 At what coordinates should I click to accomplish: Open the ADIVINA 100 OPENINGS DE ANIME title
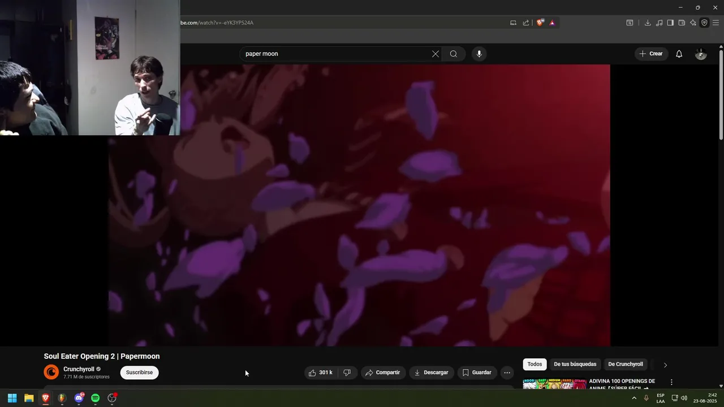(622, 384)
